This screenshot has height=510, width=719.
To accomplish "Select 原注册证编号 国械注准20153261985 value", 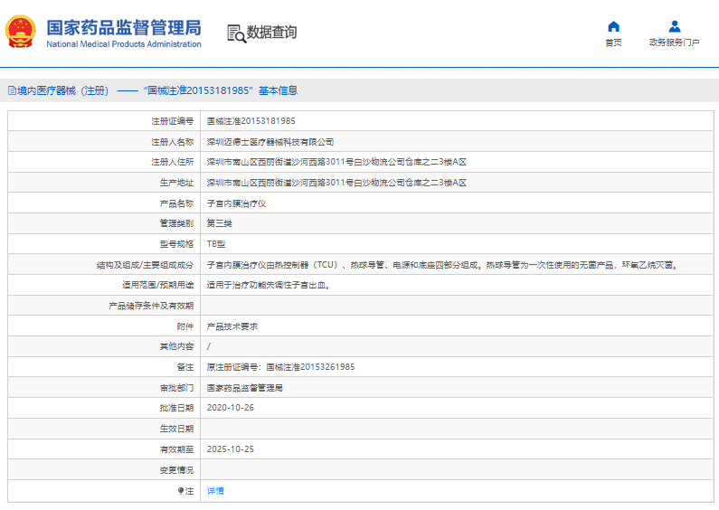I will 280,367.
